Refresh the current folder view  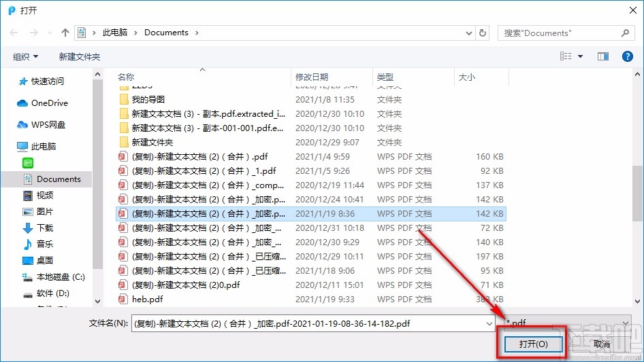click(x=483, y=33)
